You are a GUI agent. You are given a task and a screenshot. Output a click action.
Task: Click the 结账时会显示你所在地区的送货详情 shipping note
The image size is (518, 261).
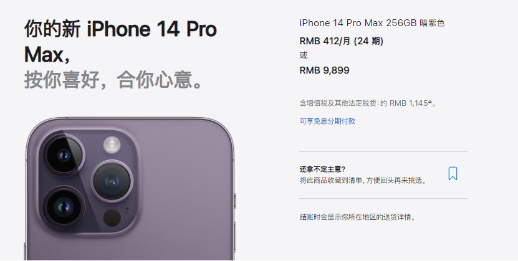[357, 217]
